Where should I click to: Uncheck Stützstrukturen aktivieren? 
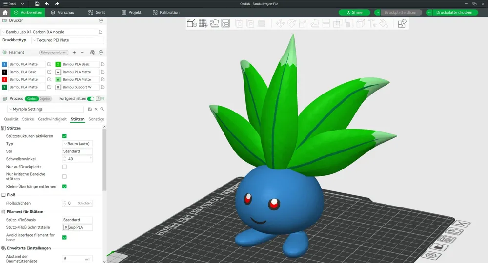pos(65,136)
